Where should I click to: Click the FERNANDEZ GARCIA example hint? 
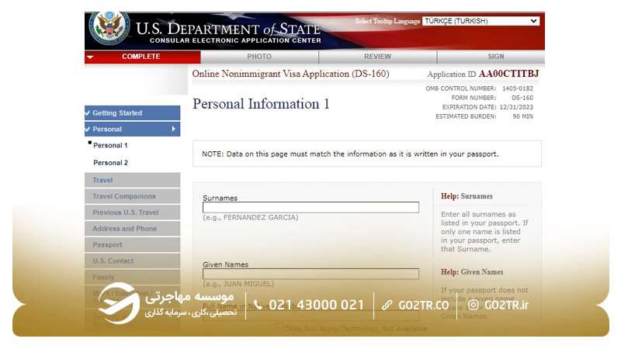[x=251, y=218]
